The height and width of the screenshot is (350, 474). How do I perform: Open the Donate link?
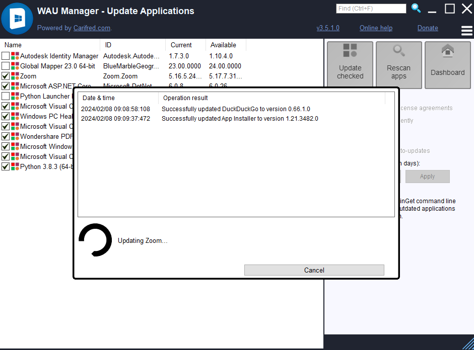(x=428, y=28)
